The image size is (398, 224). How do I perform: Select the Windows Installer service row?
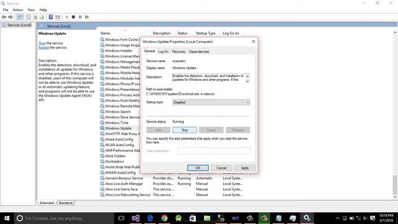tap(119, 51)
